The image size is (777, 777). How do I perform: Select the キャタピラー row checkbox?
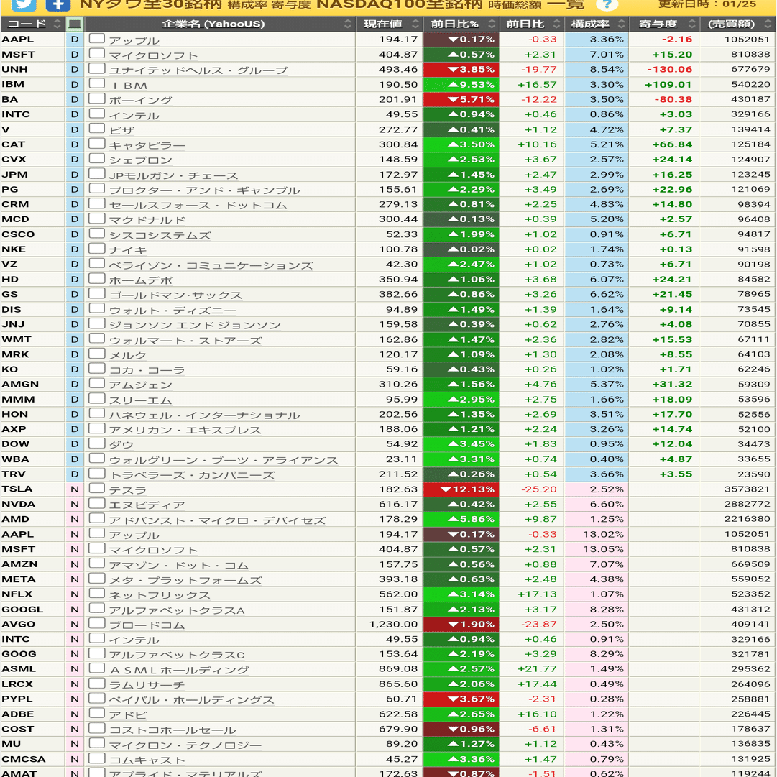[x=97, y=144]
